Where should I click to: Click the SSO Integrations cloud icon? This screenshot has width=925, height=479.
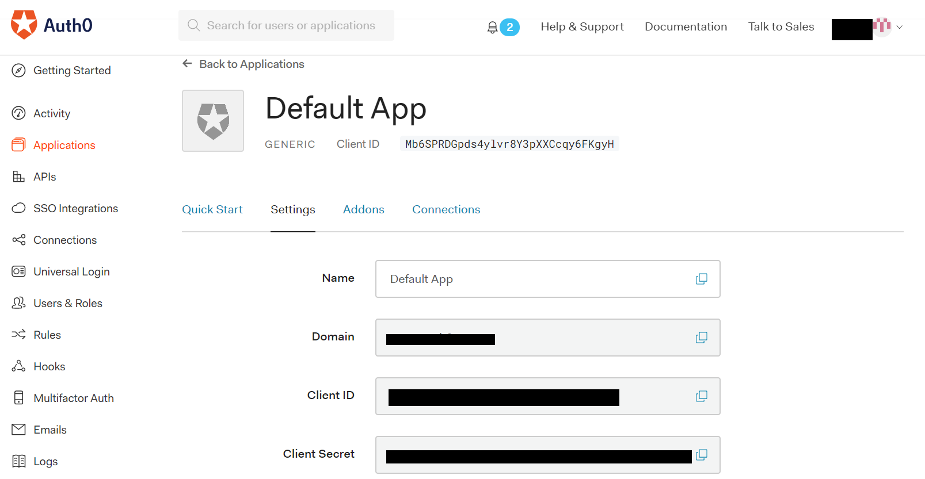tap(18, 208)
